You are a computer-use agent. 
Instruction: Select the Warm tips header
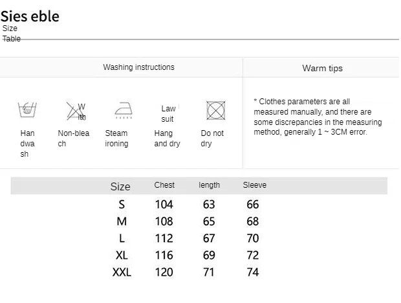(322, 69)
